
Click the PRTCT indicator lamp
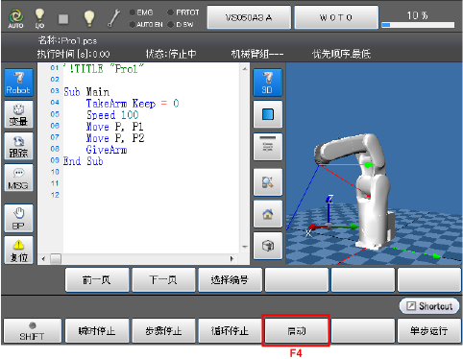[171, 12]
